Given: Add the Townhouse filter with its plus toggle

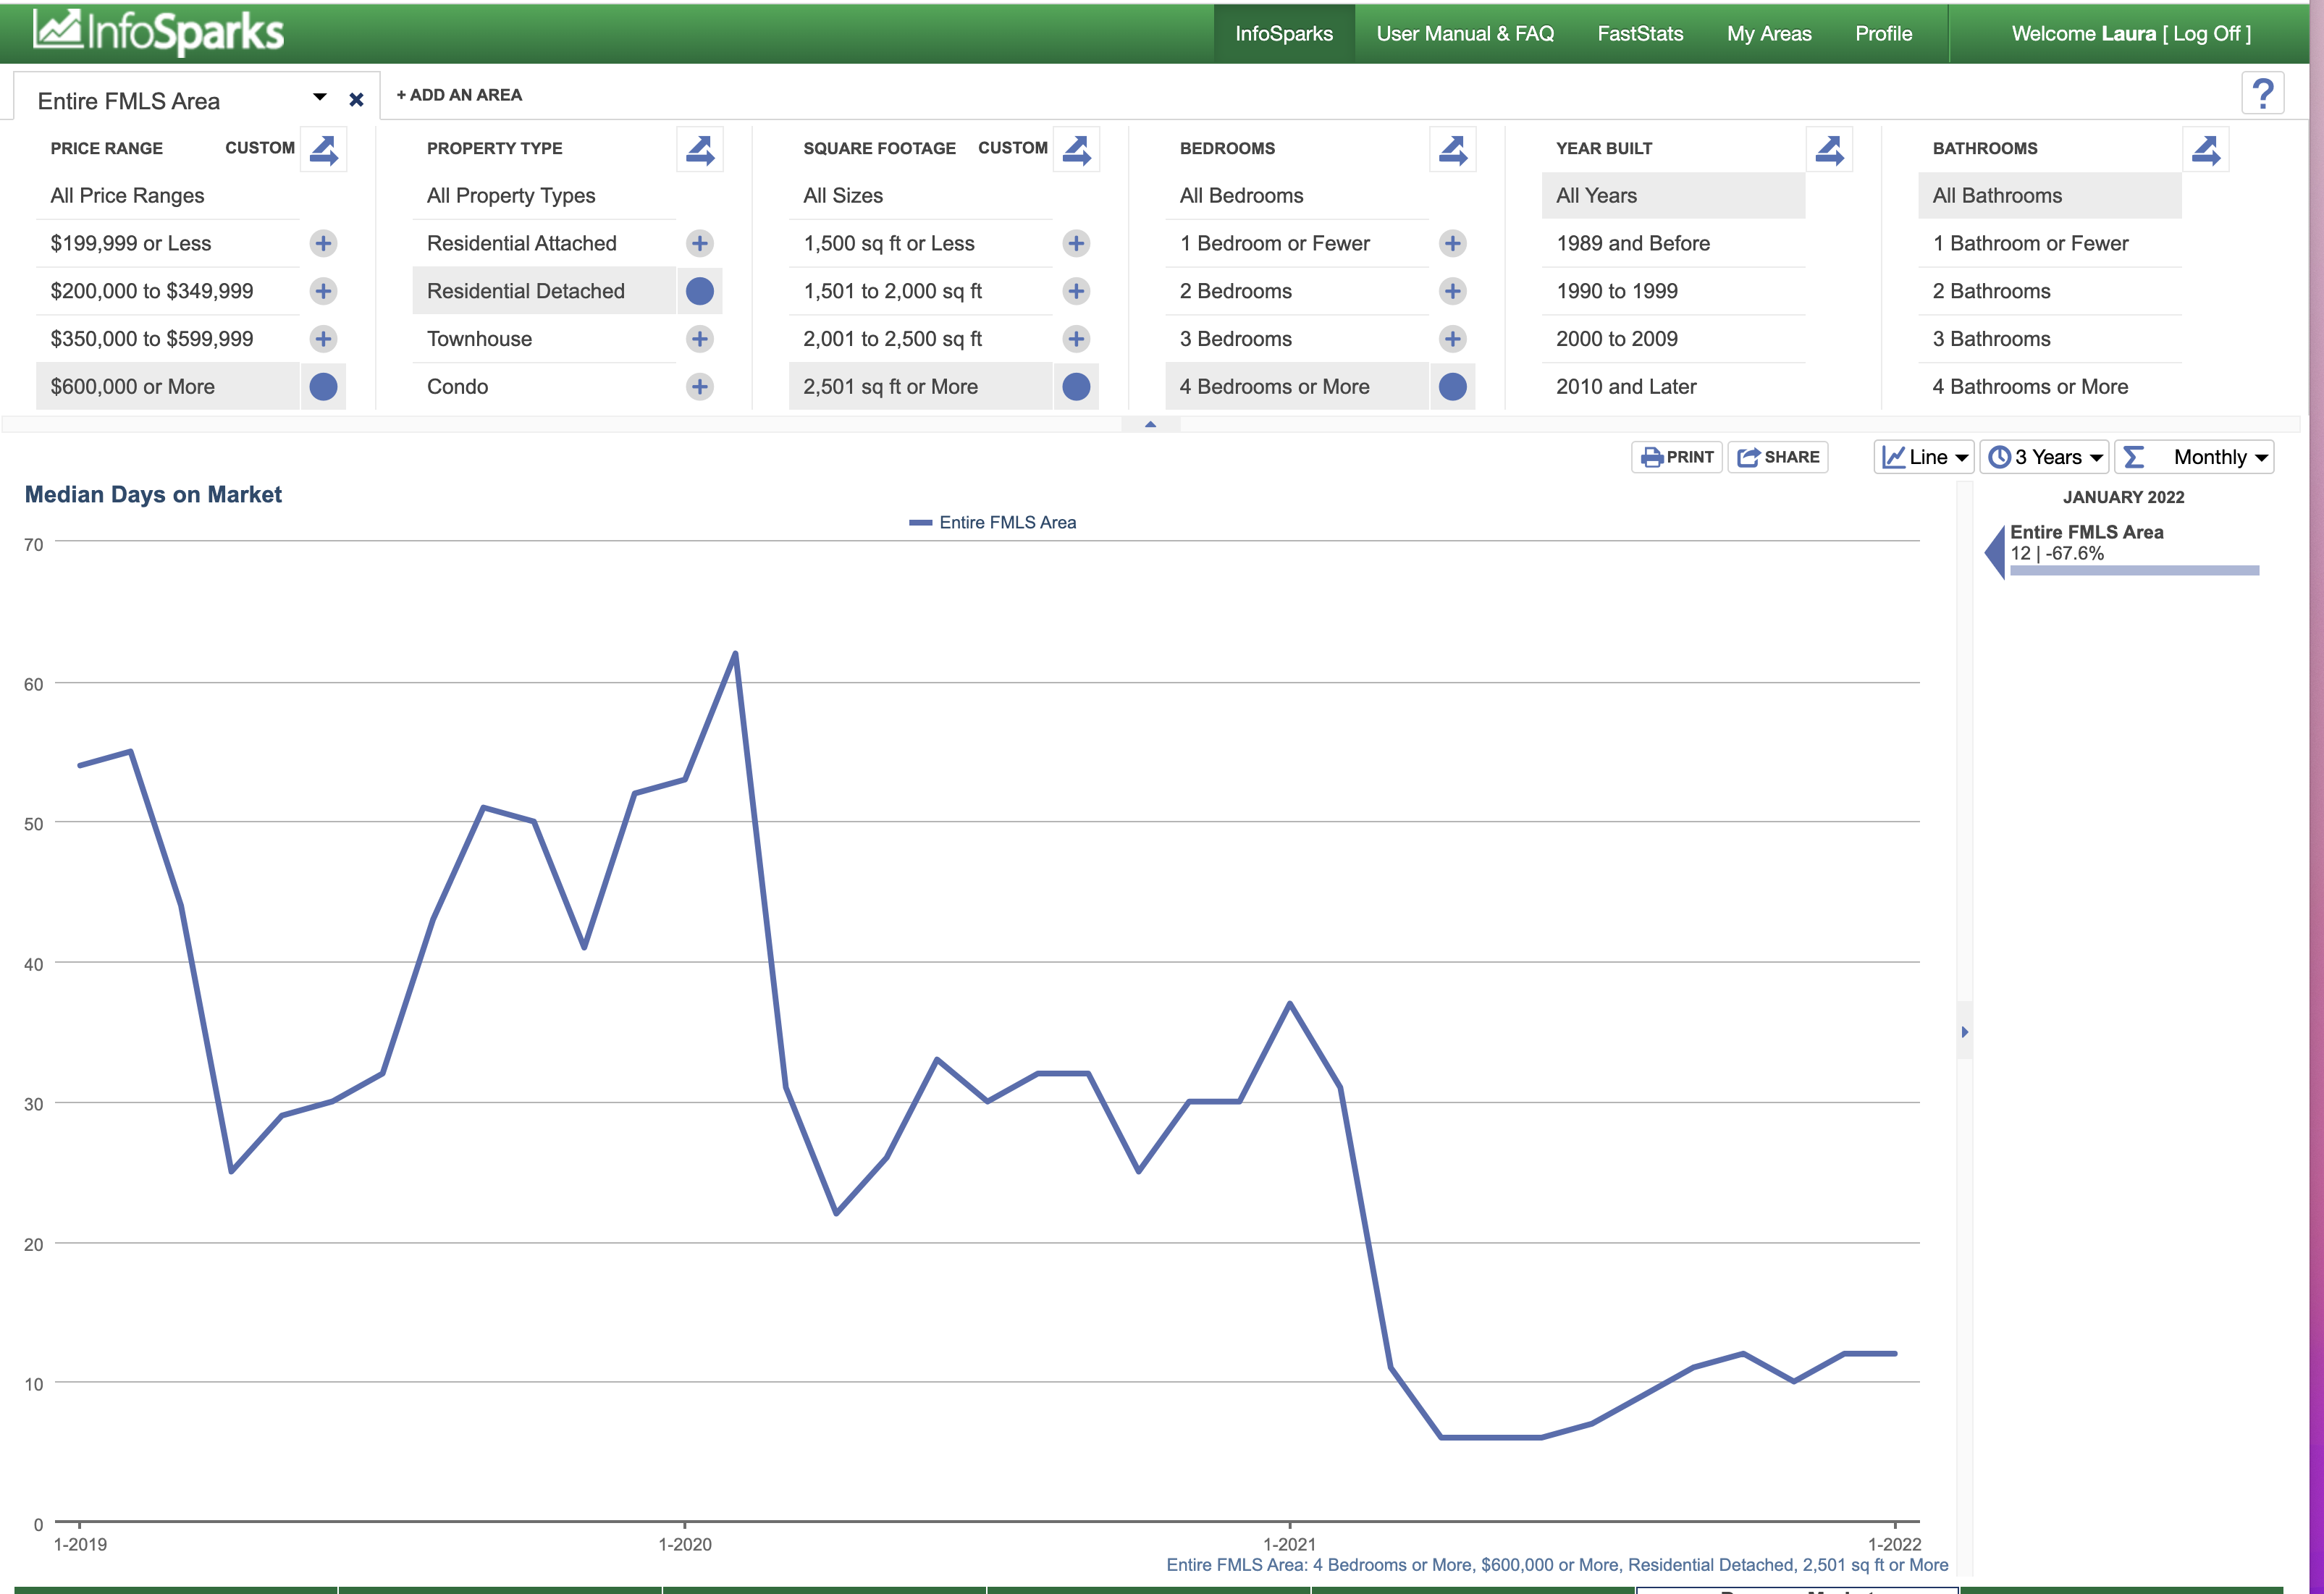Looking at the screenshot, I should pyautogui.click(x=700, y=339).
